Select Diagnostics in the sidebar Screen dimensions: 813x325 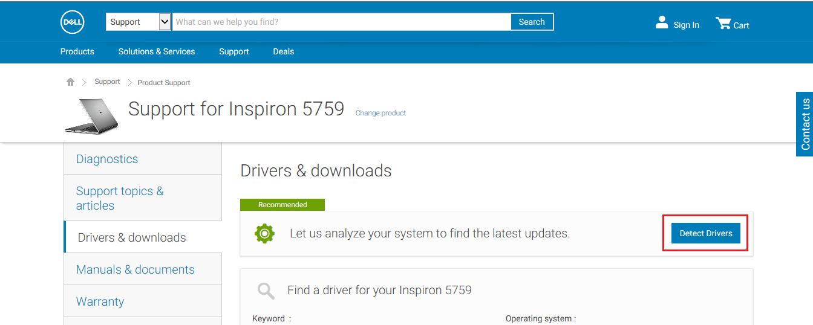click(x=143, y=159)
